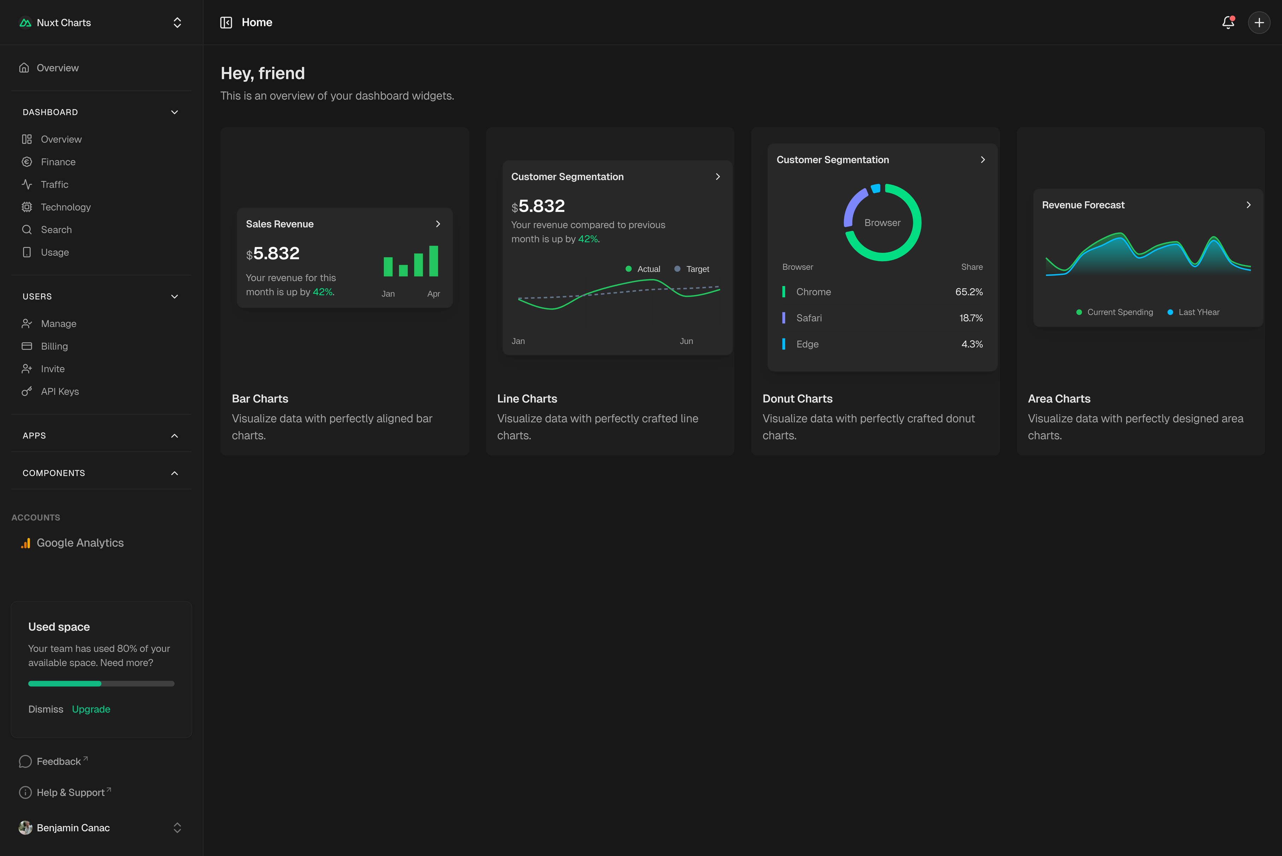Open the Nuxt Charts workspace switcher
The image size is (1282, 856).
[177, 22]
